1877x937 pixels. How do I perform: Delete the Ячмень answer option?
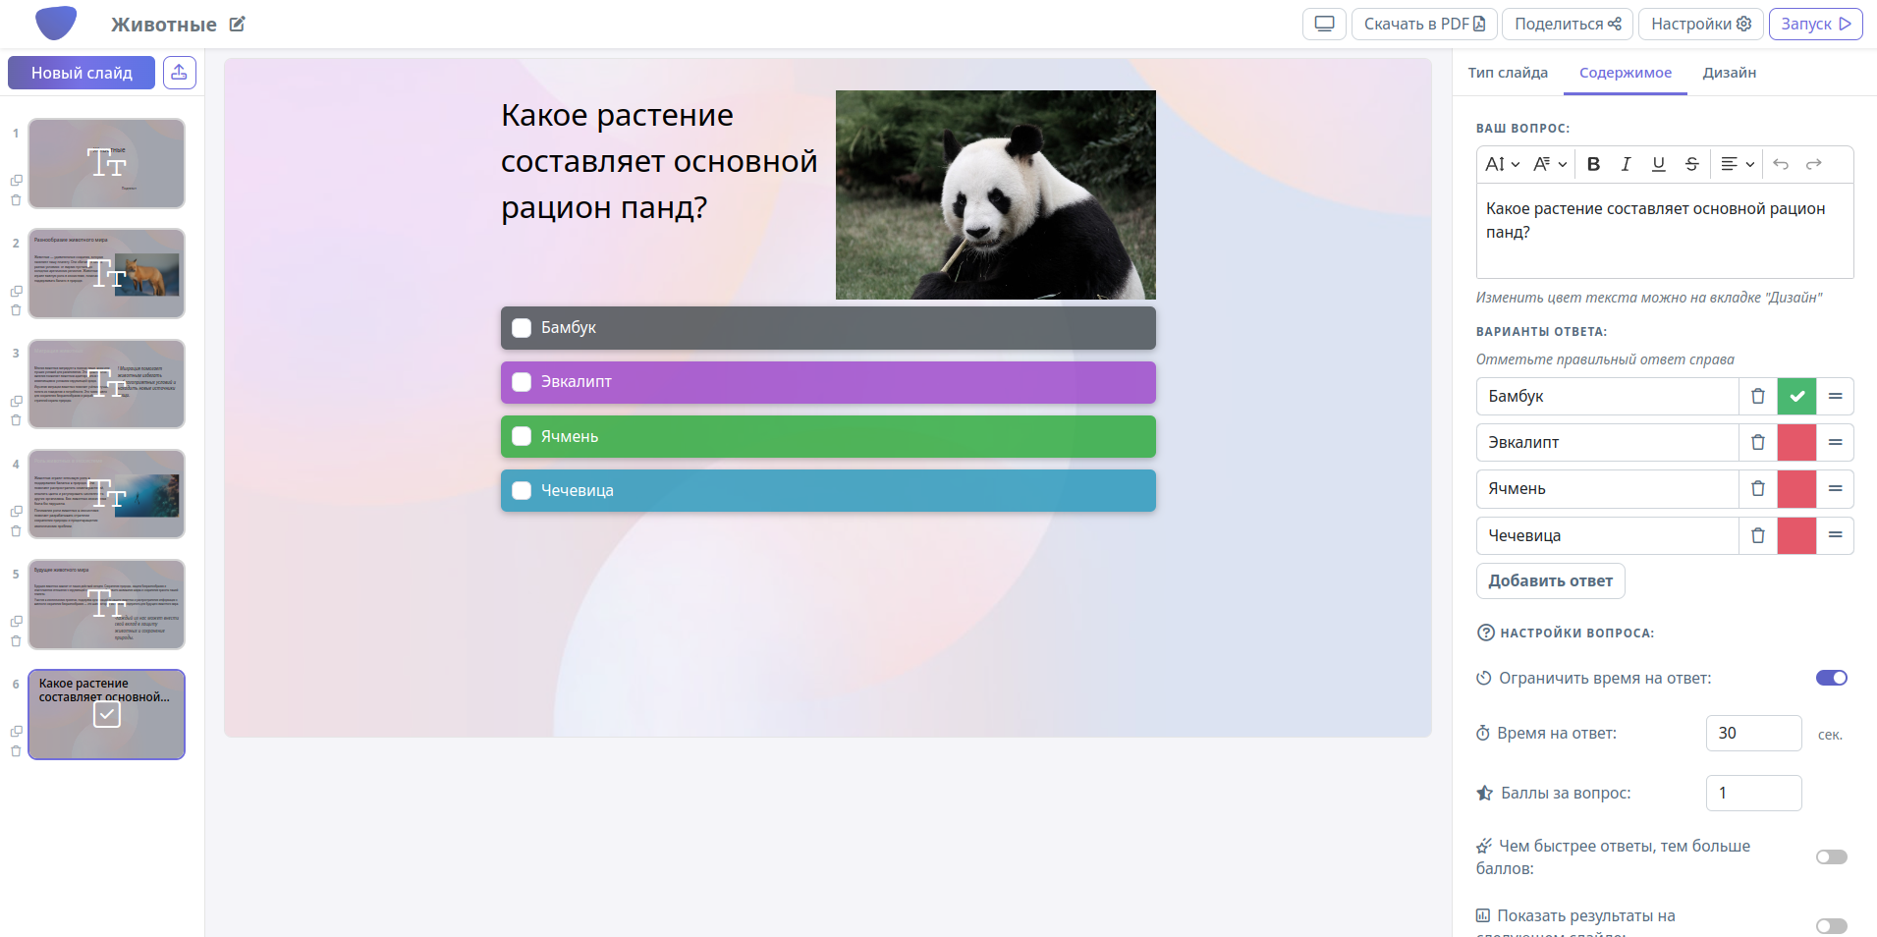pos(1758,488)
